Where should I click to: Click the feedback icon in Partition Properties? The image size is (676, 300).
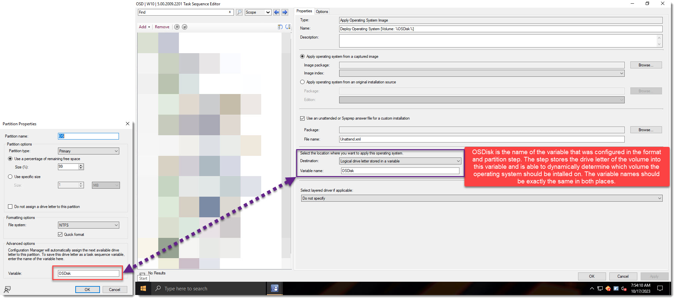click(x=7, y=289)
